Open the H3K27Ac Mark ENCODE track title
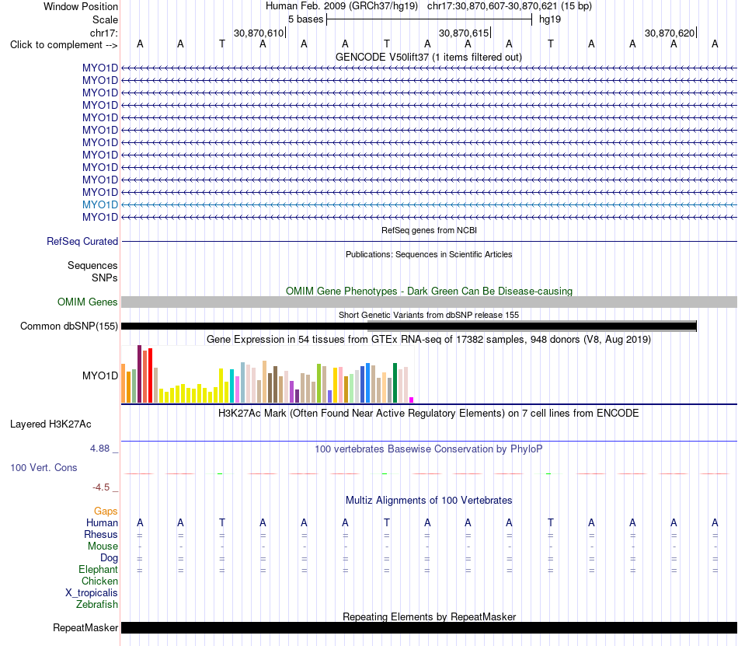The height and width of the screenshot is (646, 738). click(428, 413)
